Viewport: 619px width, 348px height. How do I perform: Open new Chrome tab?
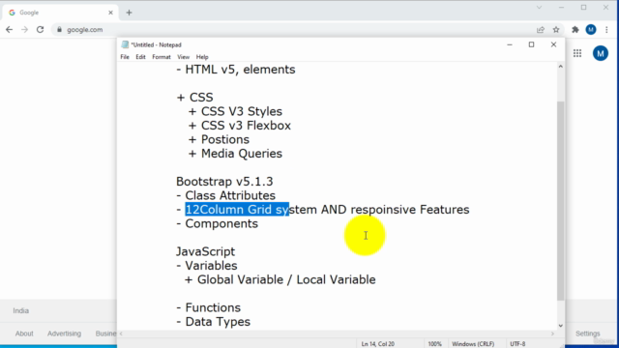(129, 13)
